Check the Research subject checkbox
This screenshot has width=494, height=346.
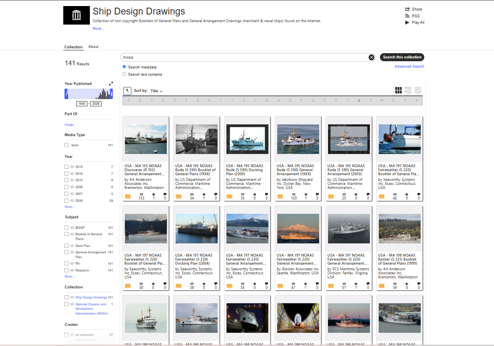66,270
